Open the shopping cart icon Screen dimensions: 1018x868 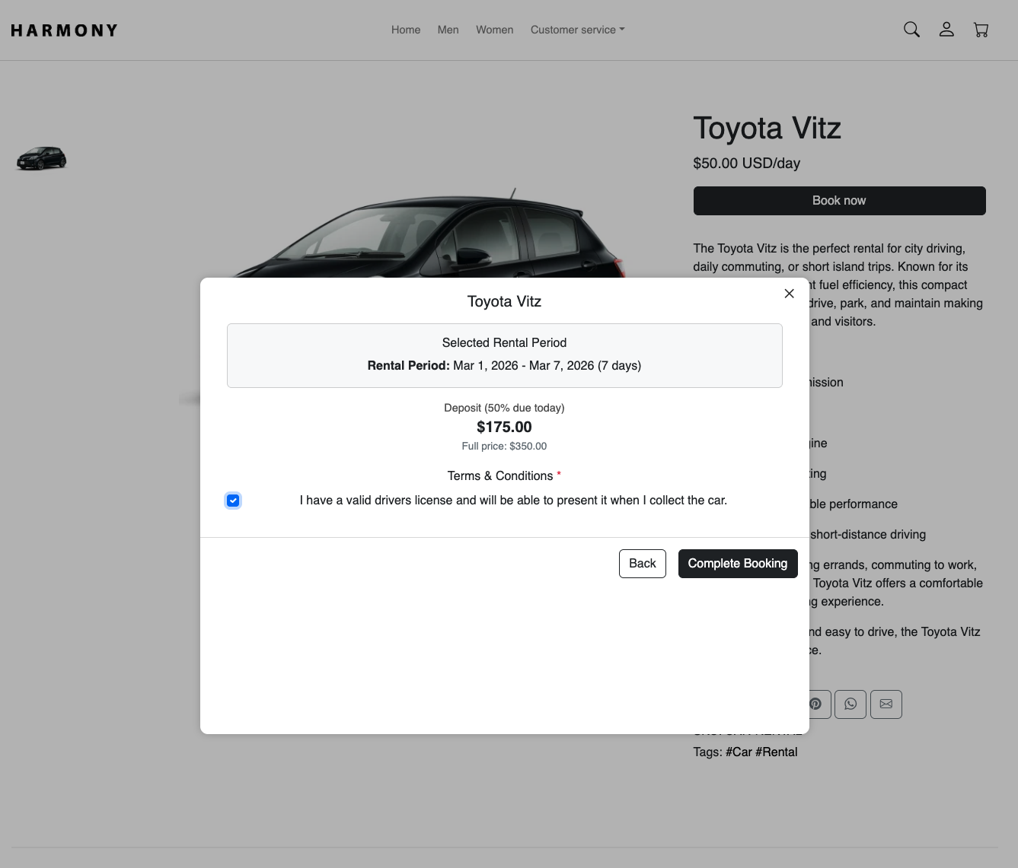981,30
